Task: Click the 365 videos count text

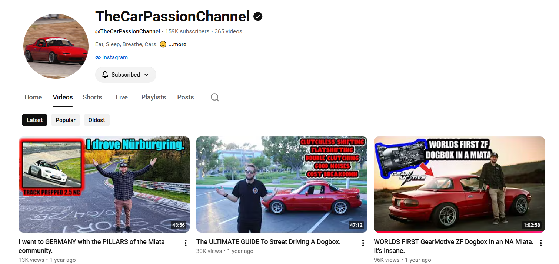Action: pos(228,31)
